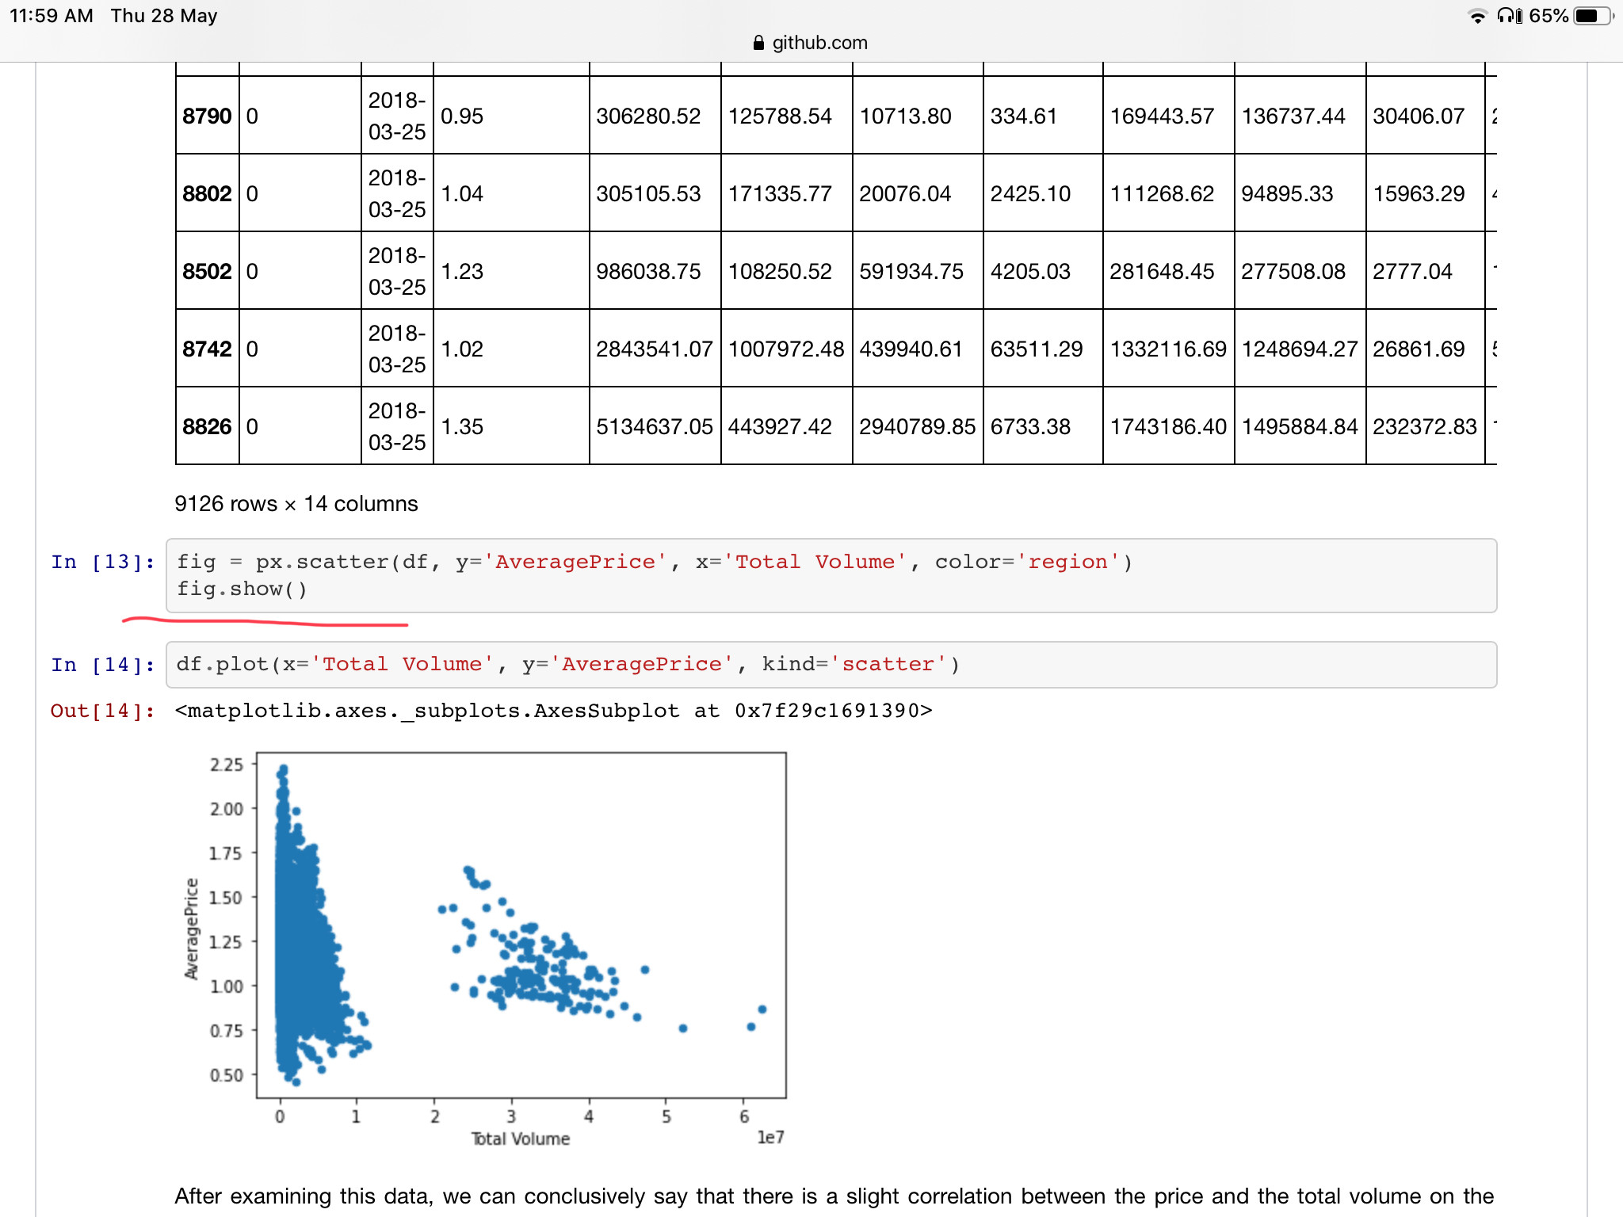Select row index 8742
1623x1217 pixels.
coord(207,349)
